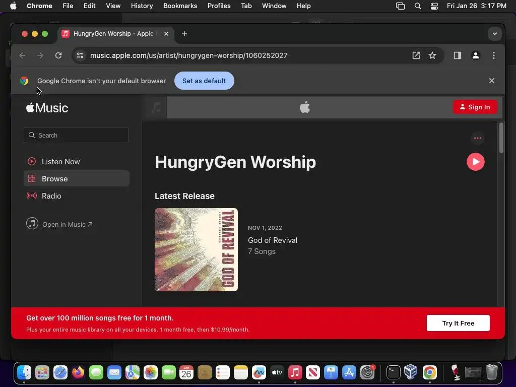Open the Tab menu
Image resolution: width=516 pixels, height=387 pixels.
(x=246, y=6)
